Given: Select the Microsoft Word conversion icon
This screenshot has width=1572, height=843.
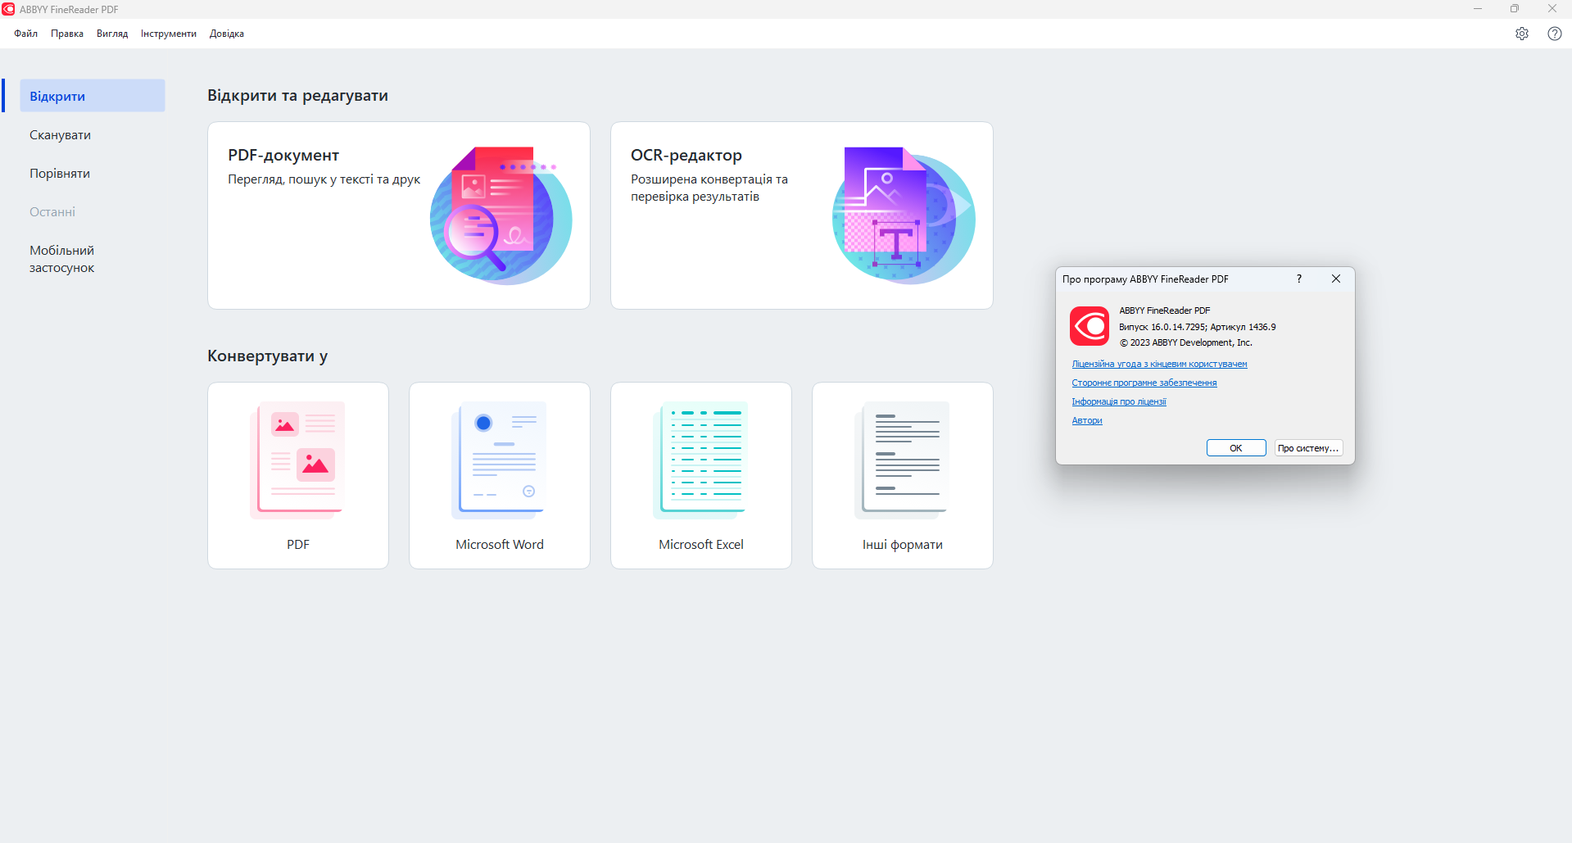Looking at the screenshot, I should [499, 460].
